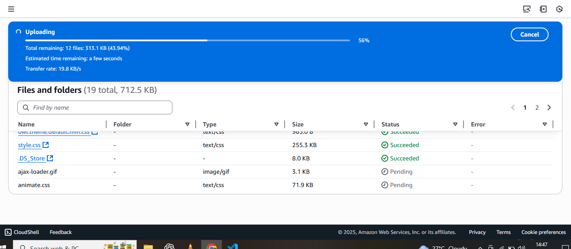Click the notebook play icon in top bar
The width and height of the screenshot is (571, 249).
point(543,9)
